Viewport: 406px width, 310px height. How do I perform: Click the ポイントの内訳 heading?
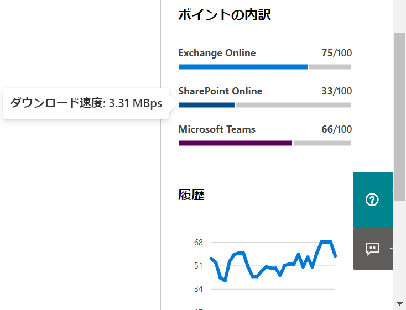tap(225, 15)
